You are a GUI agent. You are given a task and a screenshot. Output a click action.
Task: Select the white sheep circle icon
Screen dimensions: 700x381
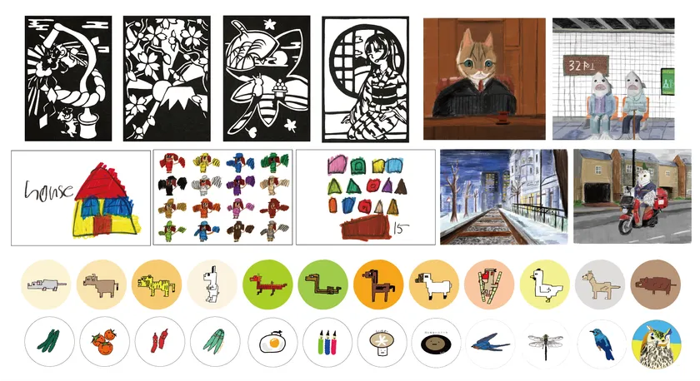coord(434,285)
